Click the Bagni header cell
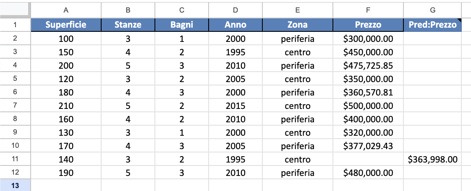The height and width of the screenshot is (191, 471). click(182, 25)
